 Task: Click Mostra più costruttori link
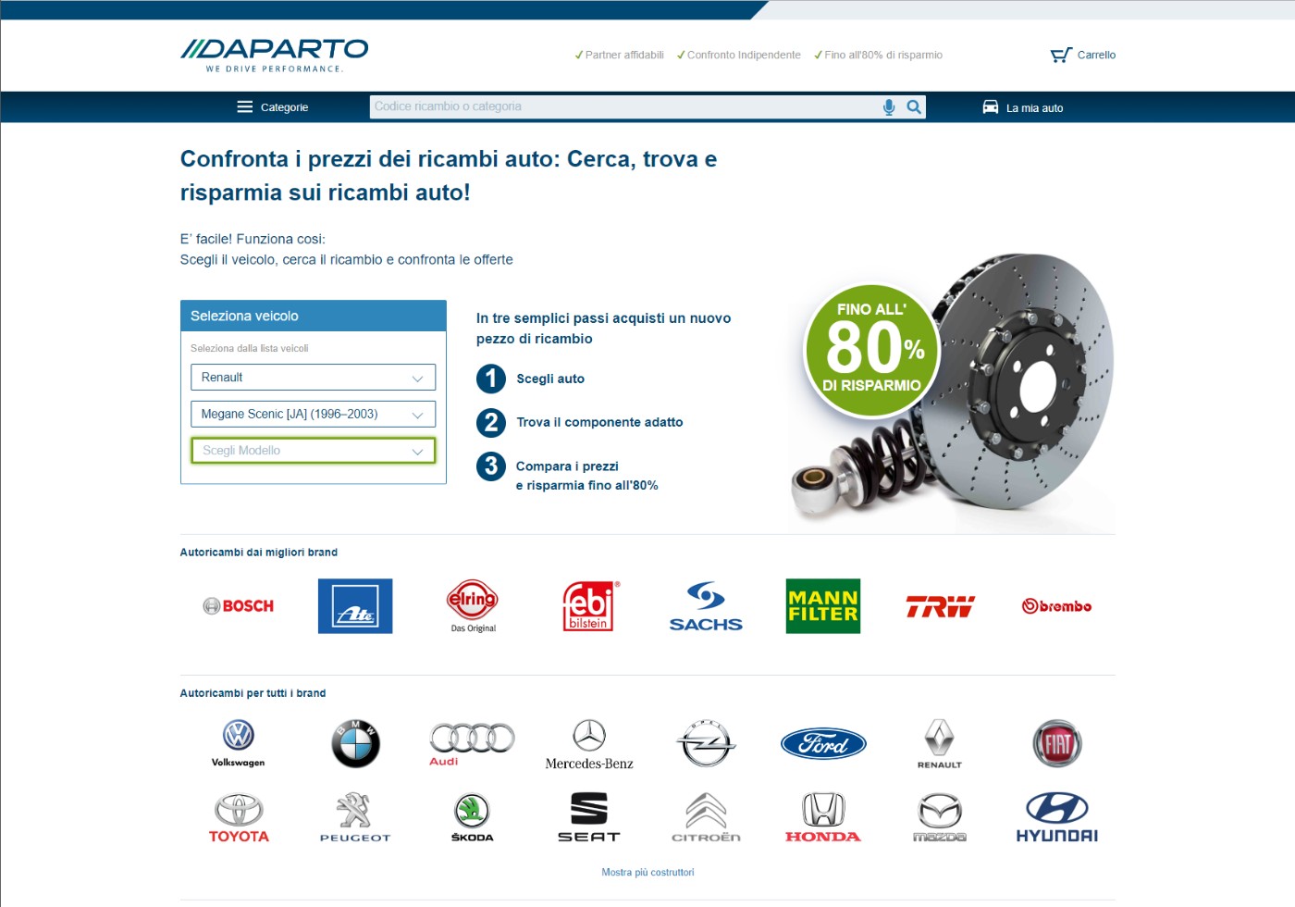pos(647,872)
